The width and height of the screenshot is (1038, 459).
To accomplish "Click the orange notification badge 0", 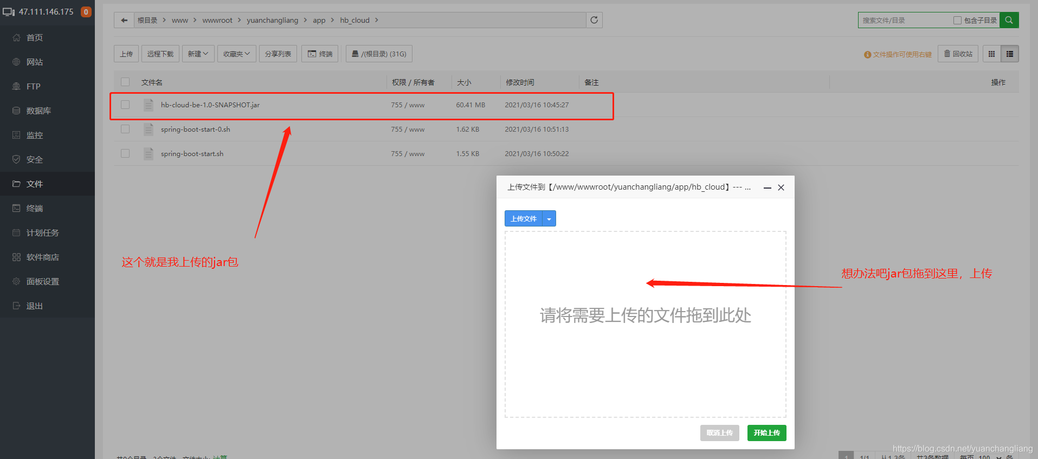I will coord(86,12).
